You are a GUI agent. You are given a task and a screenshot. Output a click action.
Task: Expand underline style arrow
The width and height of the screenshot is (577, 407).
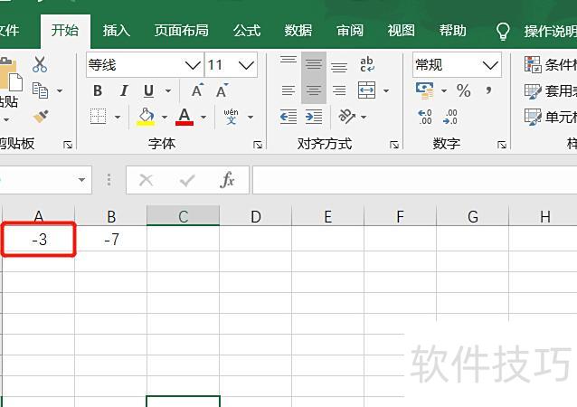point(168,90)
